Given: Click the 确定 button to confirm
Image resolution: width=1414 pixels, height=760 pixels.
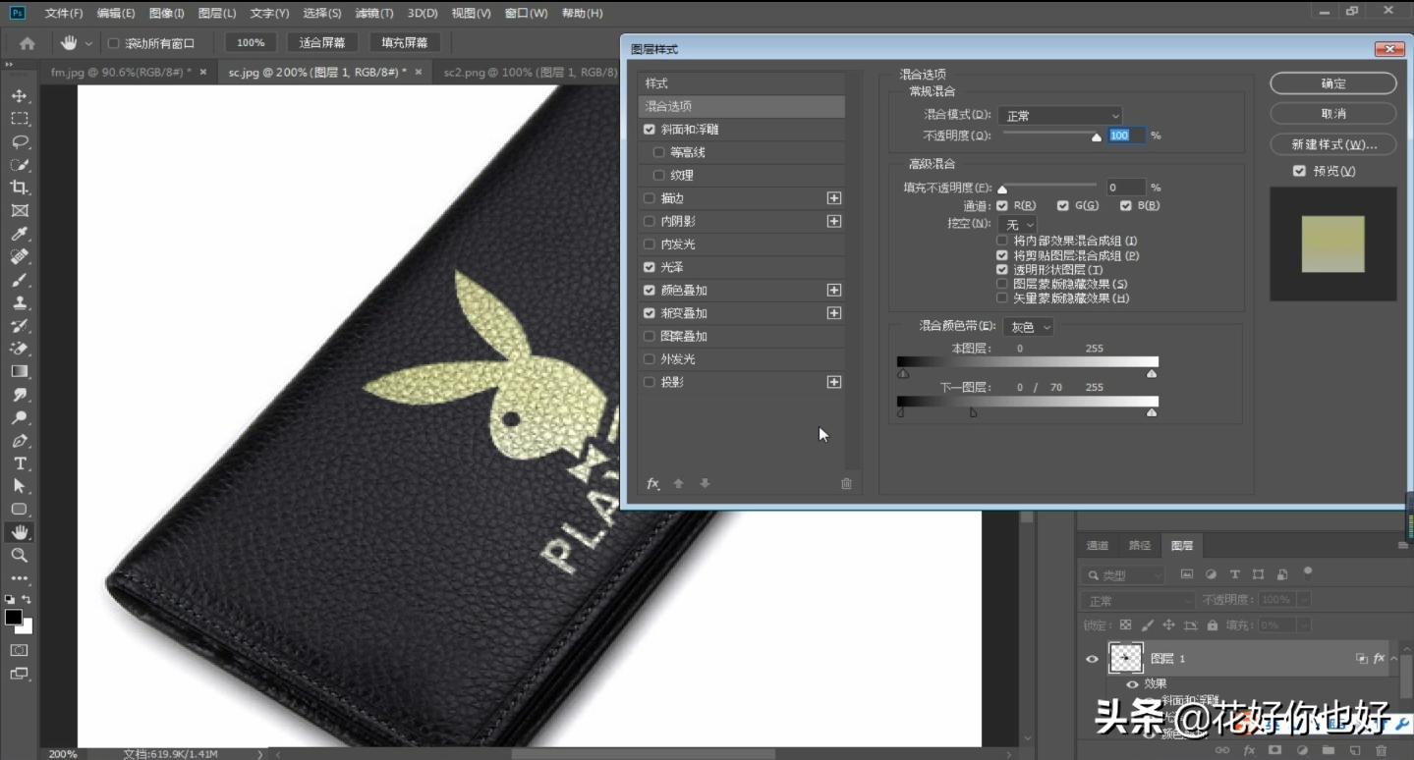Looking at the screenshot, I should [x=1332, y=82].
